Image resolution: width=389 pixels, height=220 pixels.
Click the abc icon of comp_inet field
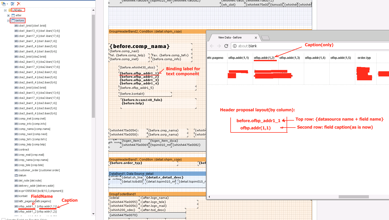pos(16,119)
